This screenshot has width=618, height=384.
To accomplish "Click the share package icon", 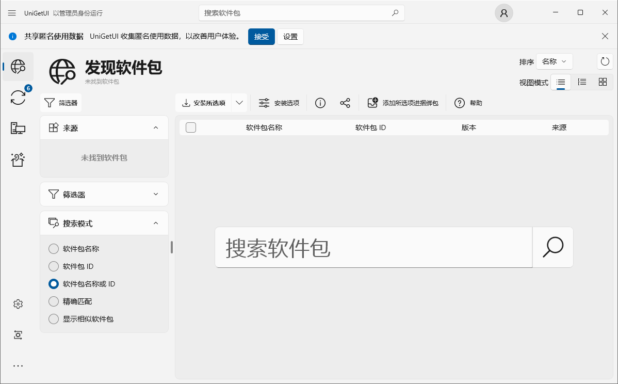I will click(x=345, y=103).
